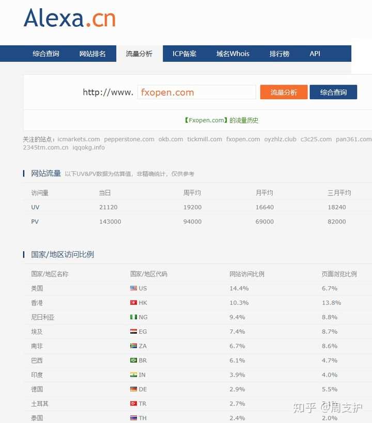
Task: Click the 国家/地区访问比例 section heading
Action: pos(63,254)
